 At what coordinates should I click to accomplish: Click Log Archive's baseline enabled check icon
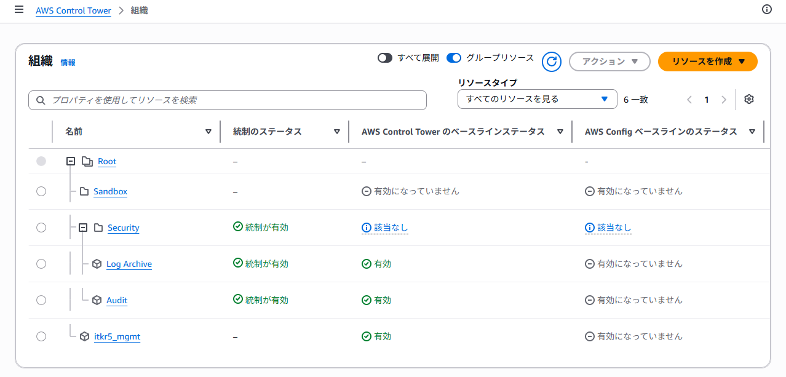(x=367, y=264)
